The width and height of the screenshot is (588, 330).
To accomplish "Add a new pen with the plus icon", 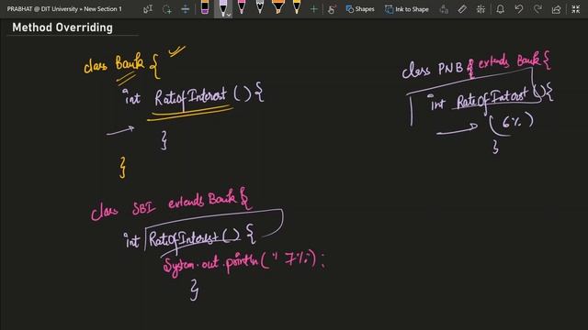I will click(314, 9).
